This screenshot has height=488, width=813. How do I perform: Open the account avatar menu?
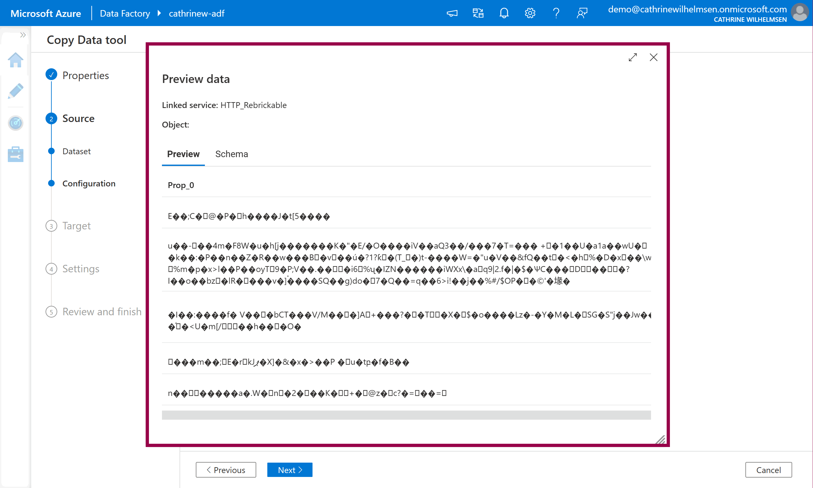pos(800,13)
